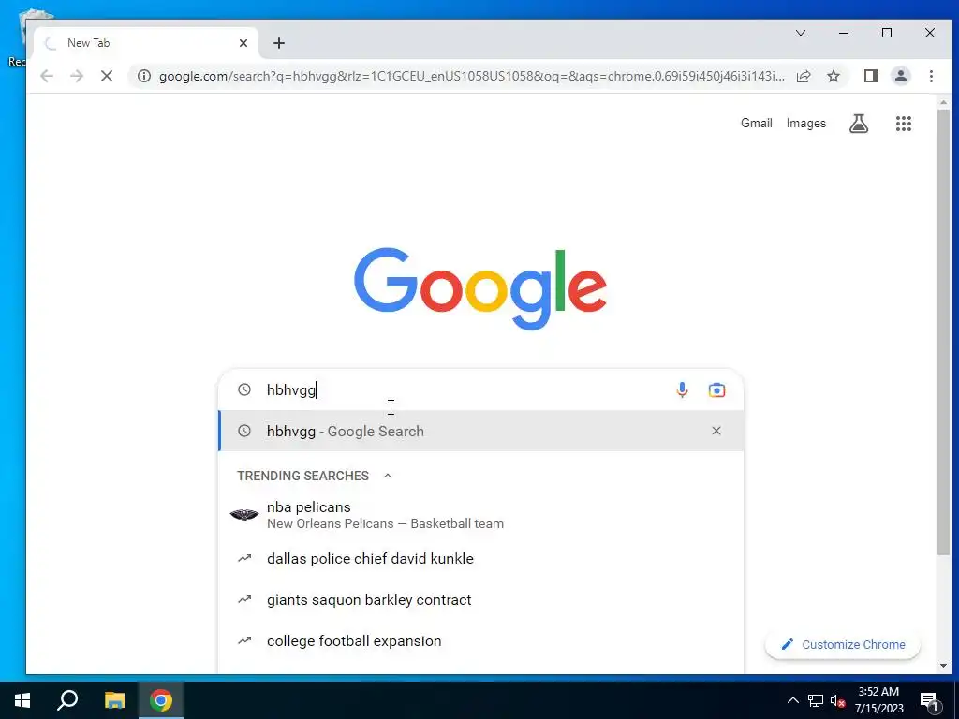
Task: Close the New Tab tab
Action: tap(243, 43)
